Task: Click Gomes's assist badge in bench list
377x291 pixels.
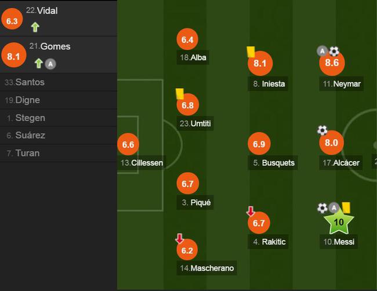Action: [50, 64]
